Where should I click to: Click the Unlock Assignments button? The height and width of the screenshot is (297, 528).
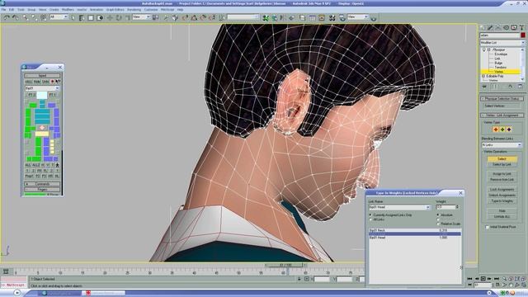502,196
